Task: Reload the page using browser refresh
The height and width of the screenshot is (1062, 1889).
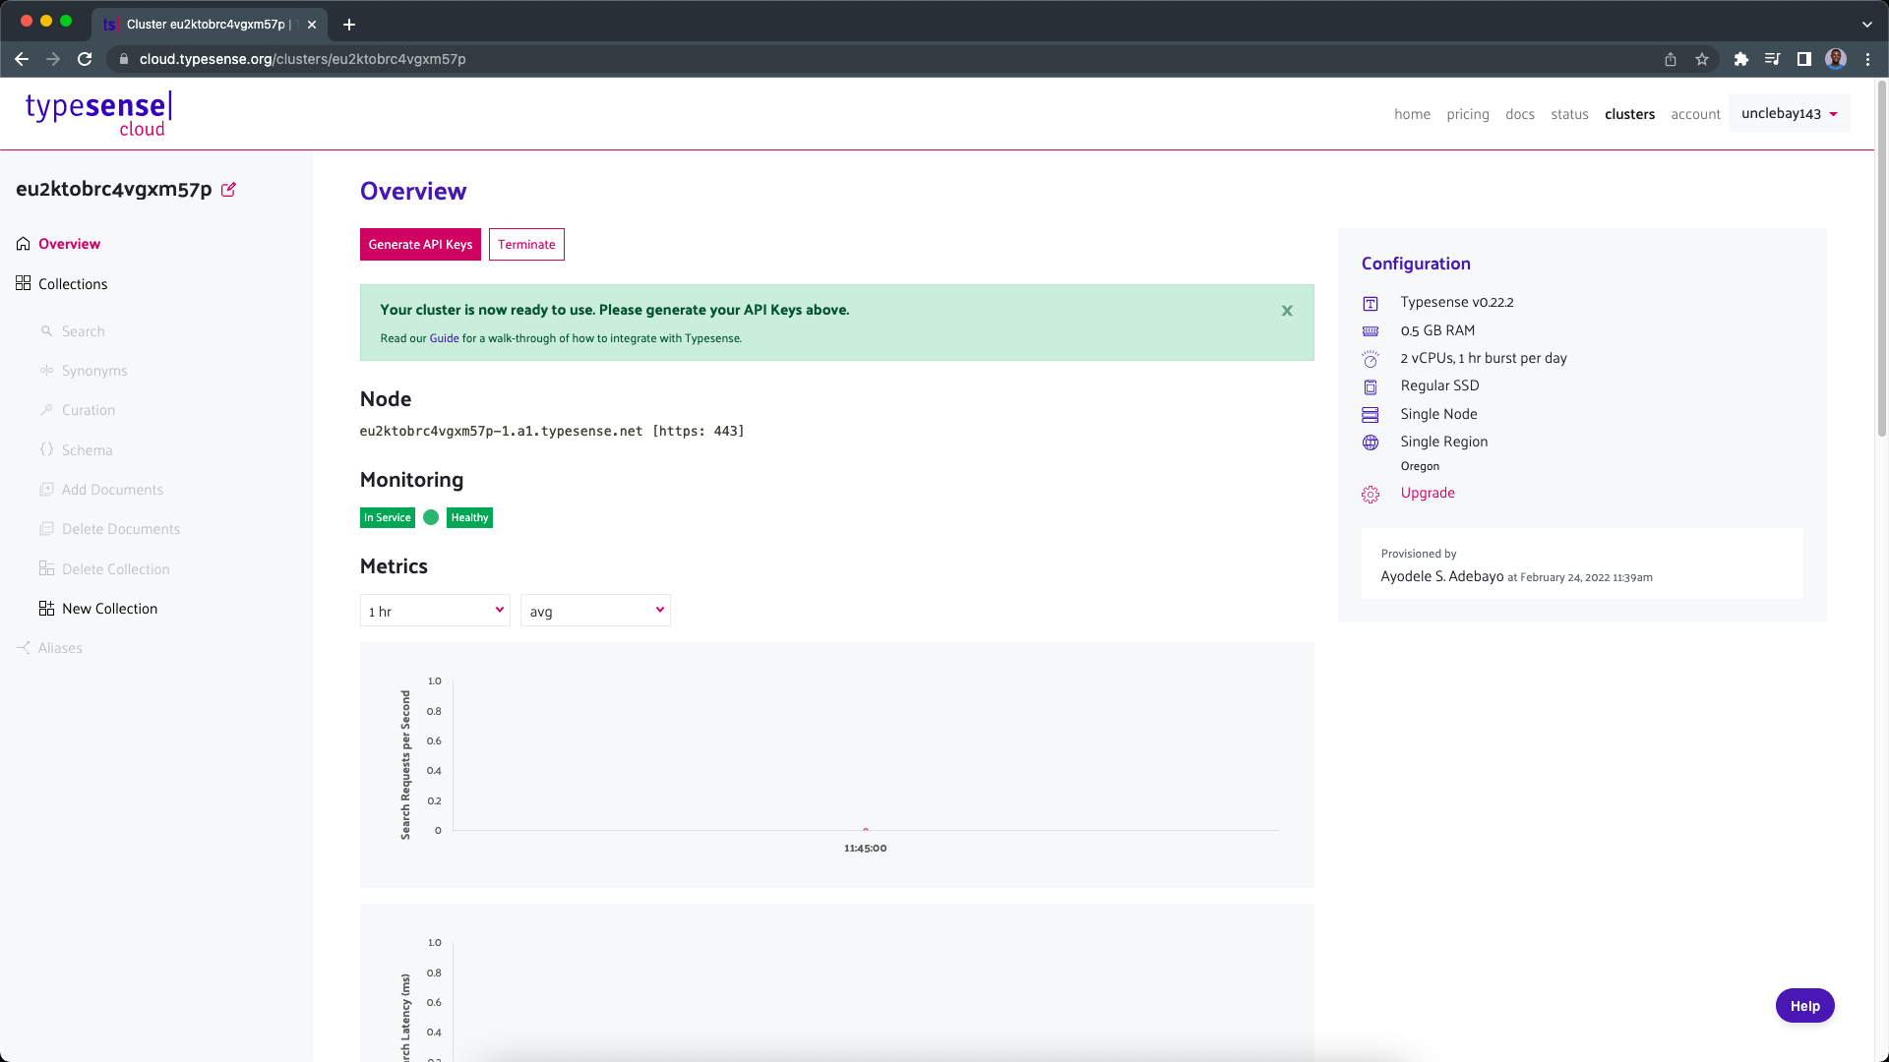Action: point(85,59)
